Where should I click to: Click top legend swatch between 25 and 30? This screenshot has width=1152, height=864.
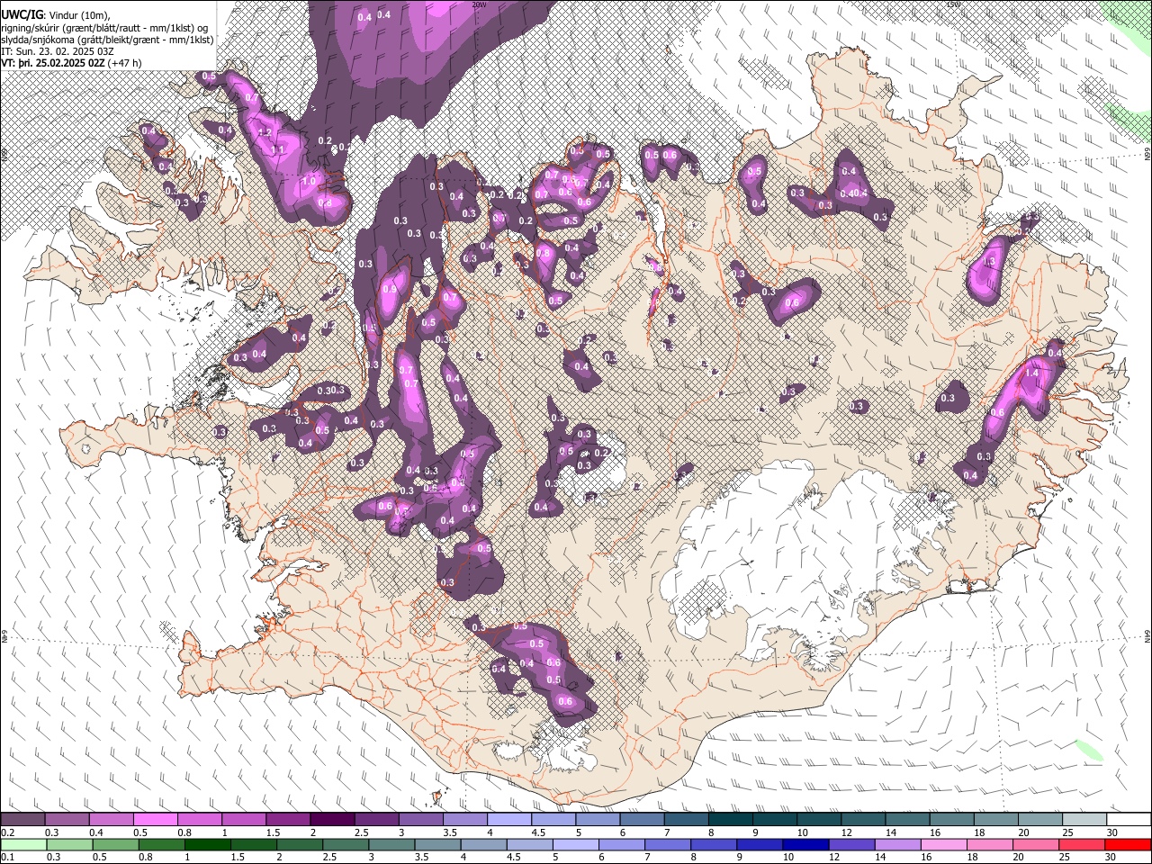click(1084, 820)
